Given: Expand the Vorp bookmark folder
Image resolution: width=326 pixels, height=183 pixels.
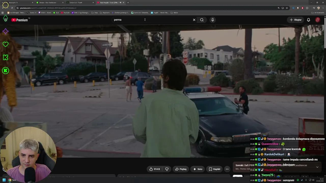Looking at the screenshot, I should click(94, 12).
